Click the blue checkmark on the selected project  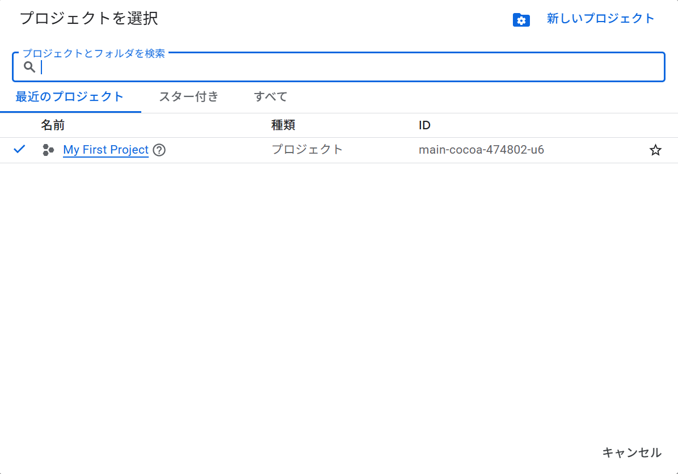pos(19,150)
